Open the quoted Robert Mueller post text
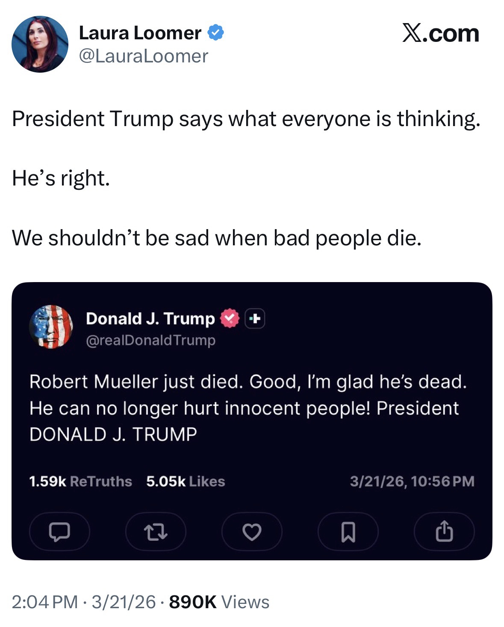Image resolution: width=504 pixels, height=627 pixels. click(248, 408)
